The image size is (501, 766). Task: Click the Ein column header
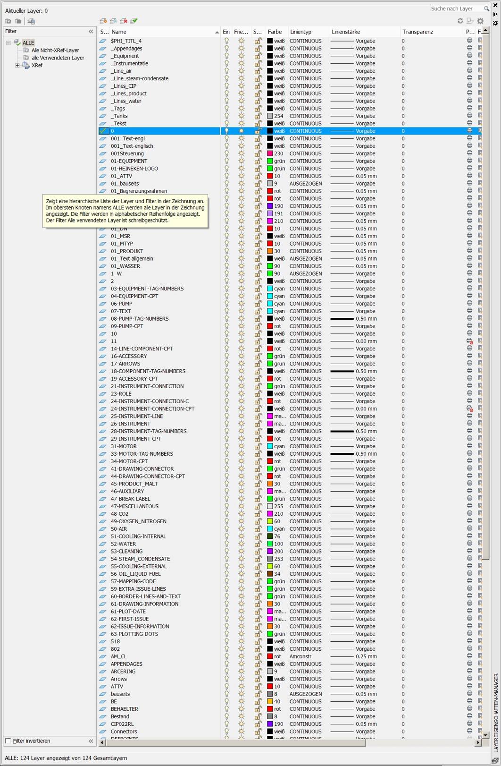pyautogui.click(x=226, y=32)
